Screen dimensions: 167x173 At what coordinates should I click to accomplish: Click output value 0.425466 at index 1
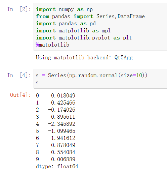click(63, 103)
